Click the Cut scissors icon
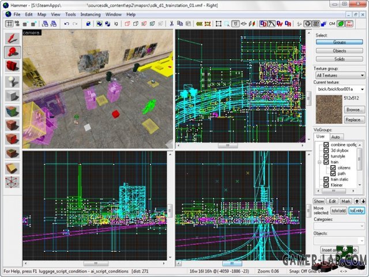 tap(172, 24)
